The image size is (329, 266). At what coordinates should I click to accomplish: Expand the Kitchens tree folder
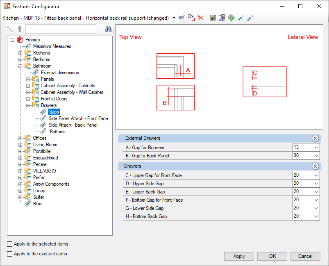click(20, 53)
